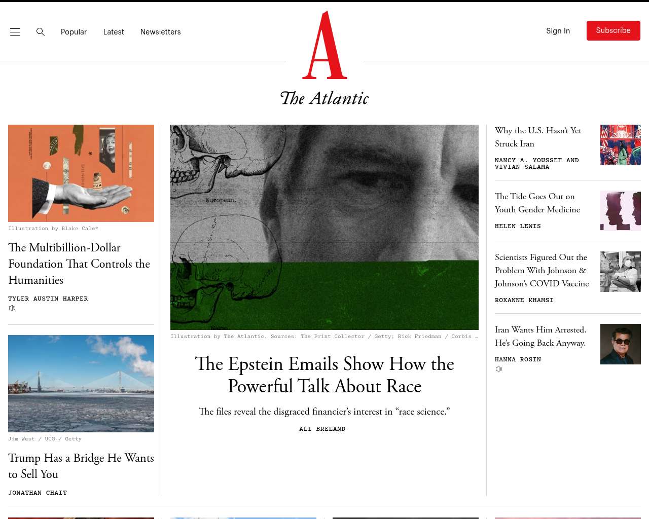
Task: Click the Sign In link
Action: 558,31
